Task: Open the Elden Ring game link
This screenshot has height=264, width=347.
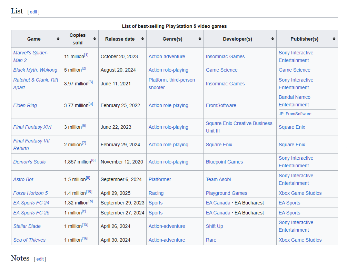Action: click(x=25, y=105)
